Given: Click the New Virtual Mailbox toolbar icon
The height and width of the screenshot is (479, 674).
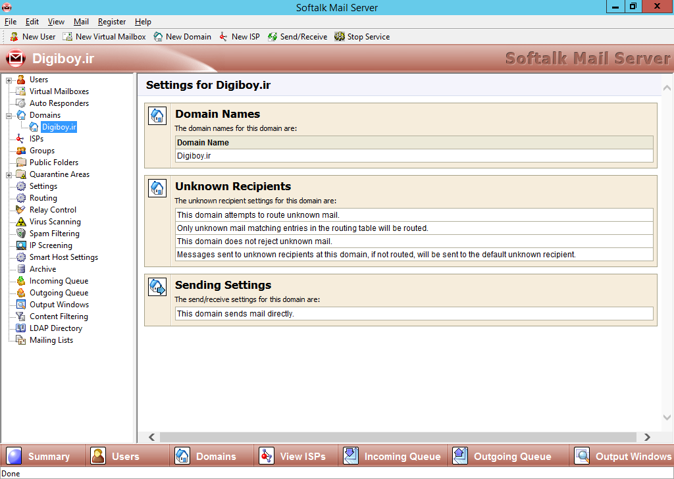Looking at the screenshot, I should coord(68,37).
